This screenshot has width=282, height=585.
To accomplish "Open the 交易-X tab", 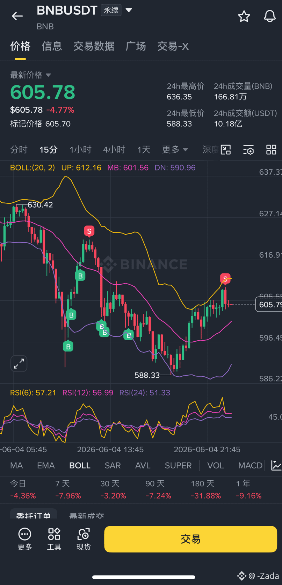I will point(173,46).
